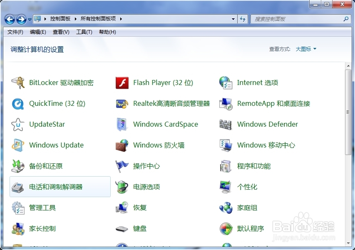This screenshot has width=355, height=250.
Task: Click the 电话和调制解调器 phone icon
Action: (18, 187)
